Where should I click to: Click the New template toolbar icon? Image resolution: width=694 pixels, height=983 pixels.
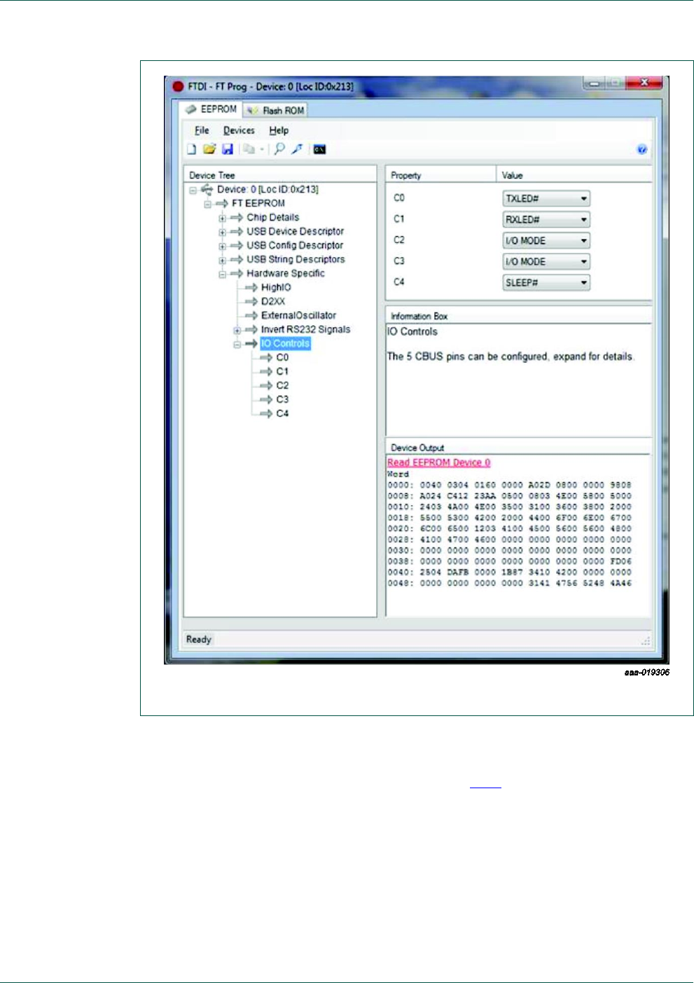coord(191,149)
